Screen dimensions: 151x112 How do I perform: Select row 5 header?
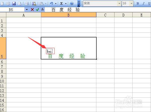[3, 48]
